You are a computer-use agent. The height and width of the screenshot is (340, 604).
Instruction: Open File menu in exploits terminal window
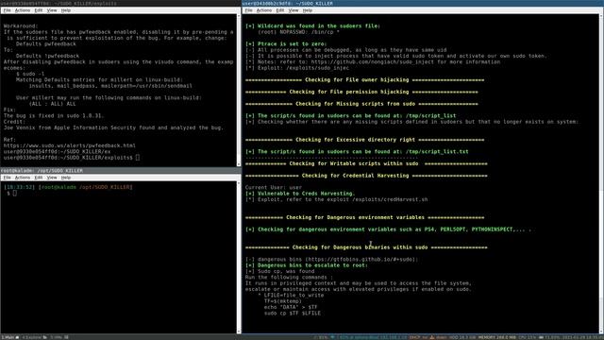pos(8,10)
